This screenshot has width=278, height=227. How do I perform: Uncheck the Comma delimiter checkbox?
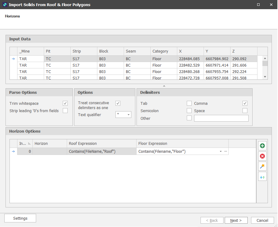[x=245, y=104]
